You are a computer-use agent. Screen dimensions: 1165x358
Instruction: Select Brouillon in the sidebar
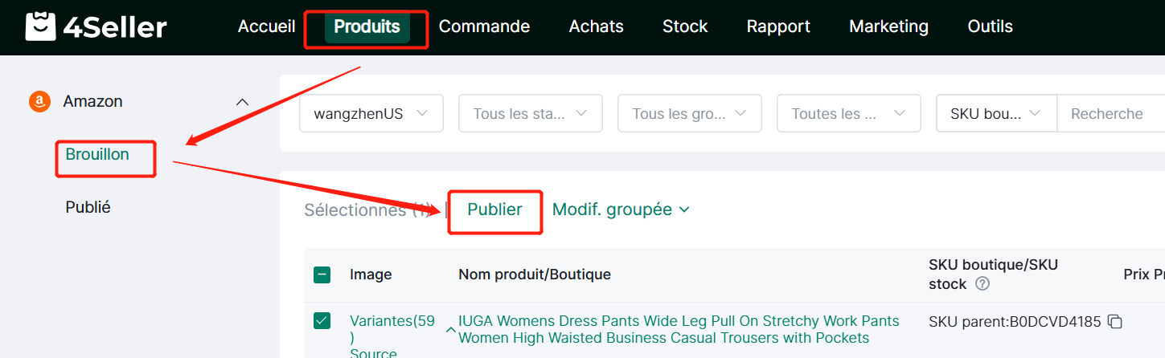tap(97, 154)
